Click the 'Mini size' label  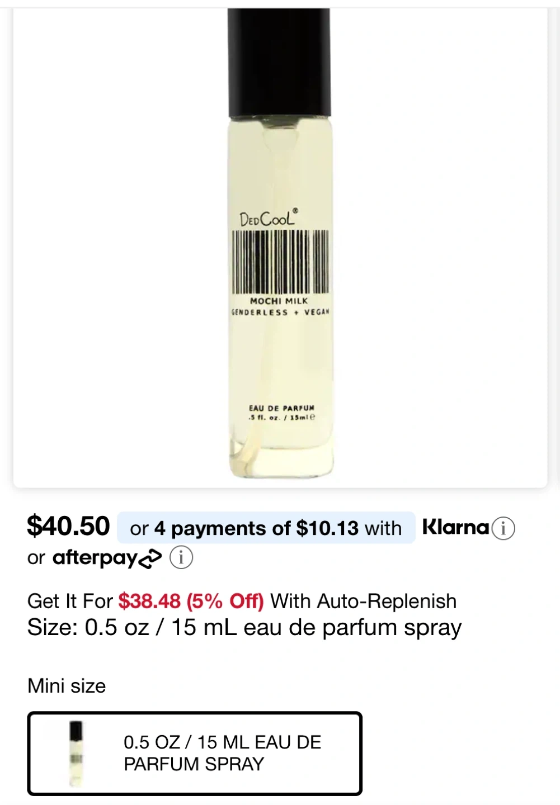[x=67, y=686]
